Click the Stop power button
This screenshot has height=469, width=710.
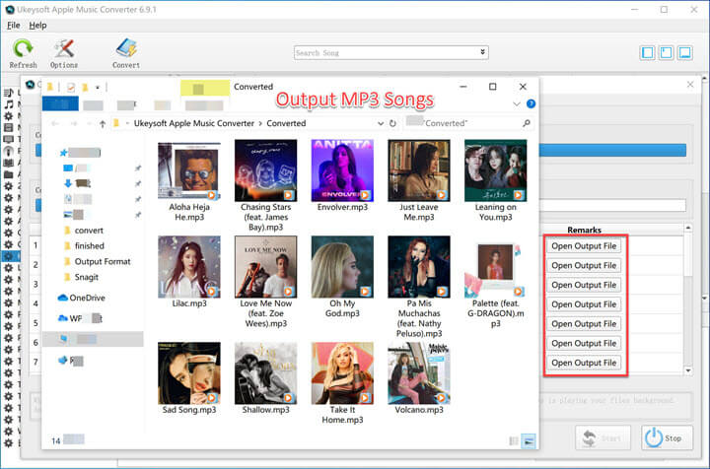click(667, 437)
